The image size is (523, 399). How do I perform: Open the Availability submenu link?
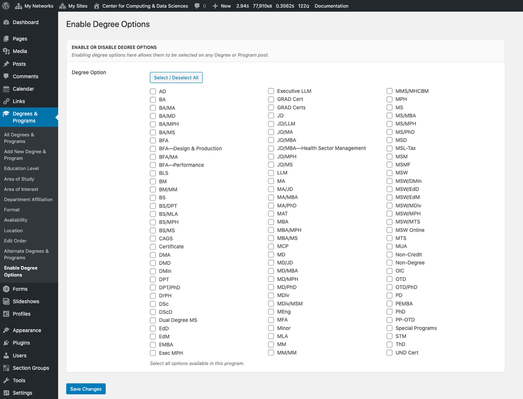click(16, 220)
